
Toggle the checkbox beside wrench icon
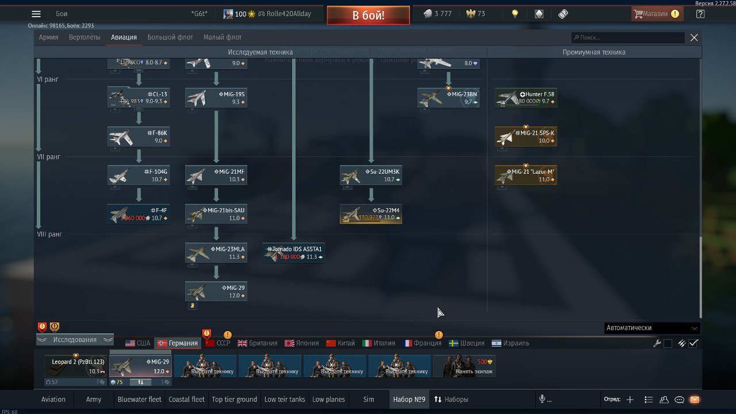668,343
